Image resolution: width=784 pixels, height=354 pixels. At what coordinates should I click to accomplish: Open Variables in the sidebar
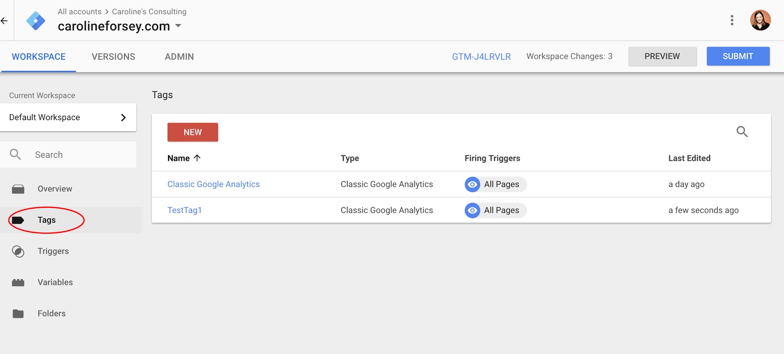[55, 282]
